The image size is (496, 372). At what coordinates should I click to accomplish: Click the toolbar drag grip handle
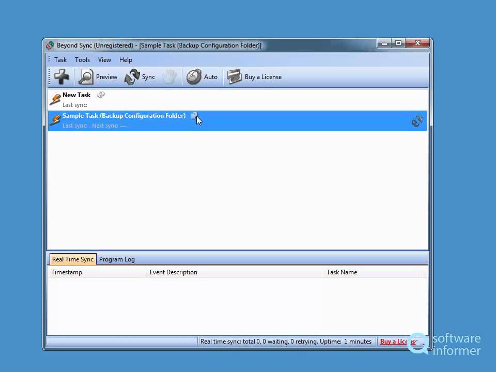[50, 77]
